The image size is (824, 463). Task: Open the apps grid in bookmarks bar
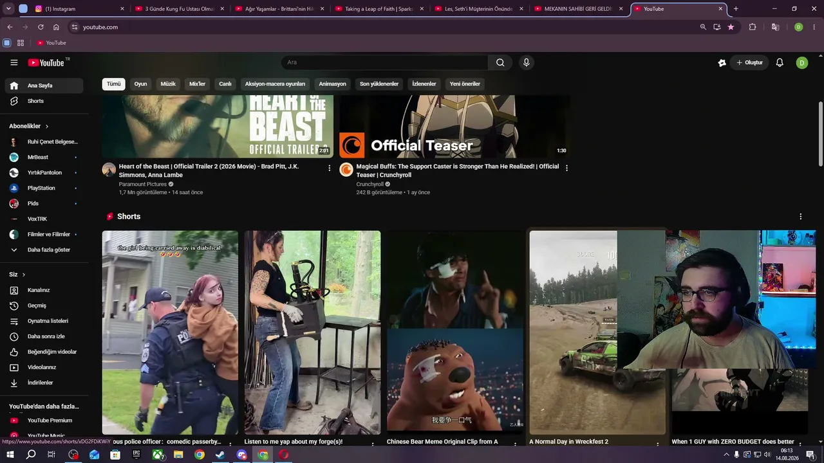click(21, 43)
